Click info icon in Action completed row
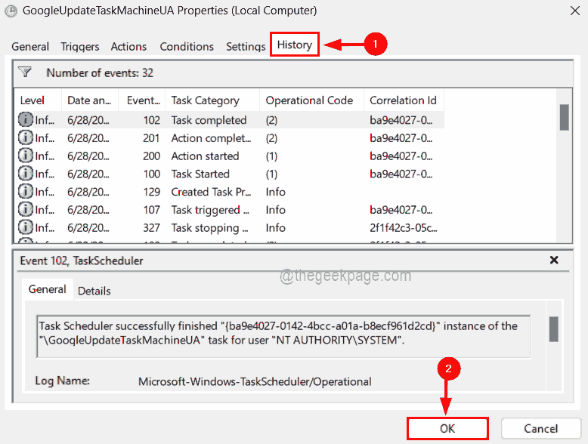This screenshot has height=444, width=588. [25, 138]
